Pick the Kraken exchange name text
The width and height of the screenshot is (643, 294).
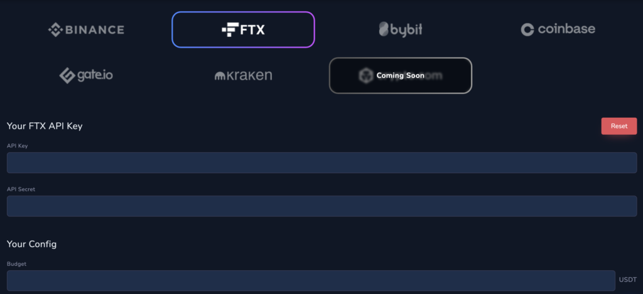pos(249,76)
